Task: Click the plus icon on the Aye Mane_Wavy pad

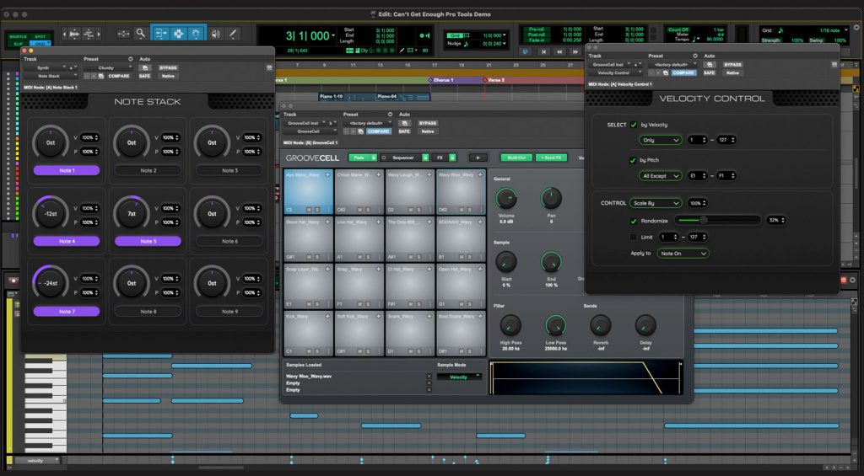Action: [328, 175]
